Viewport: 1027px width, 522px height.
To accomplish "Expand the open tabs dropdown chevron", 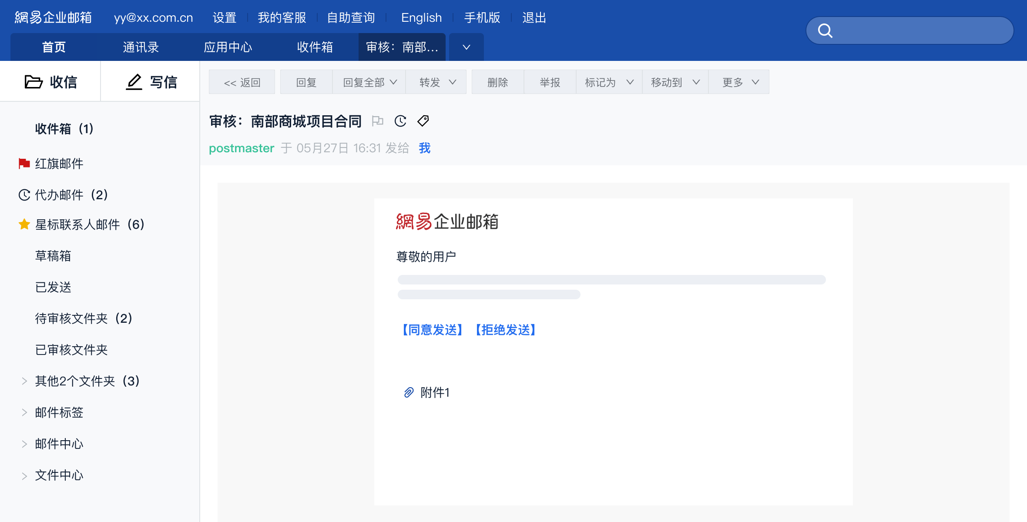I will (x=466, y=47).
